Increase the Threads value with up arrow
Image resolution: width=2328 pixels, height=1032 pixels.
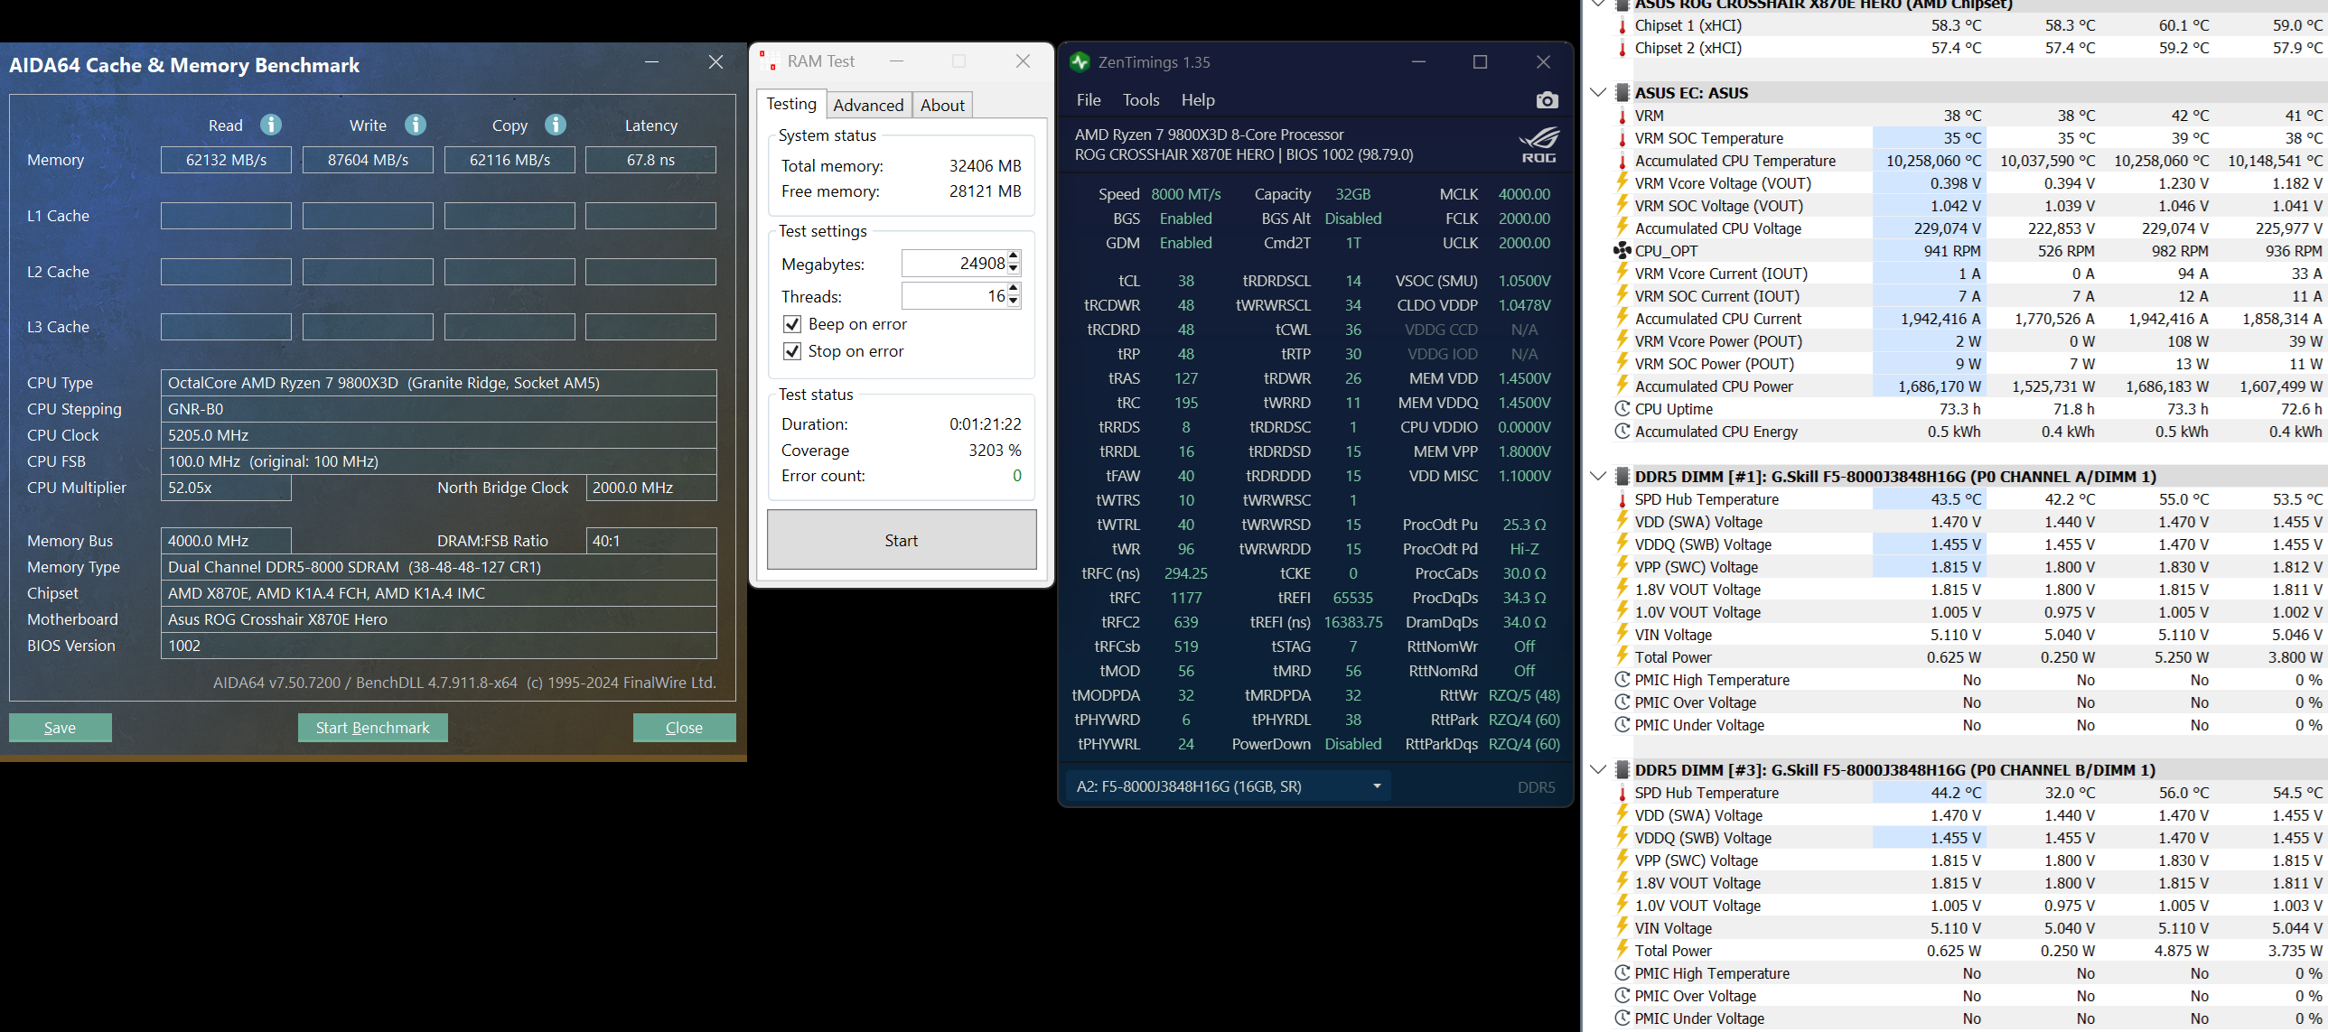pyautogui.click(x=1014, y=289)
